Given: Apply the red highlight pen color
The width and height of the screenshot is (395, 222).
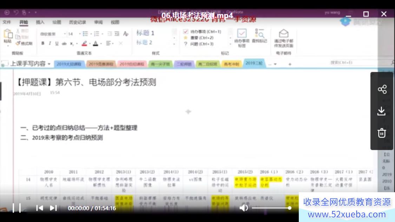Looking at the screenshot, I should 84,43.
